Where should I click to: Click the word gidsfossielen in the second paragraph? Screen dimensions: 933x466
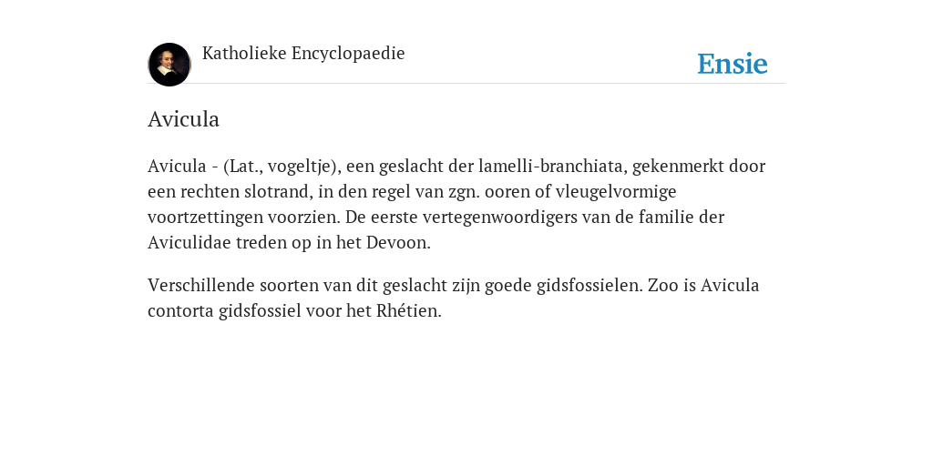(590, 285)
